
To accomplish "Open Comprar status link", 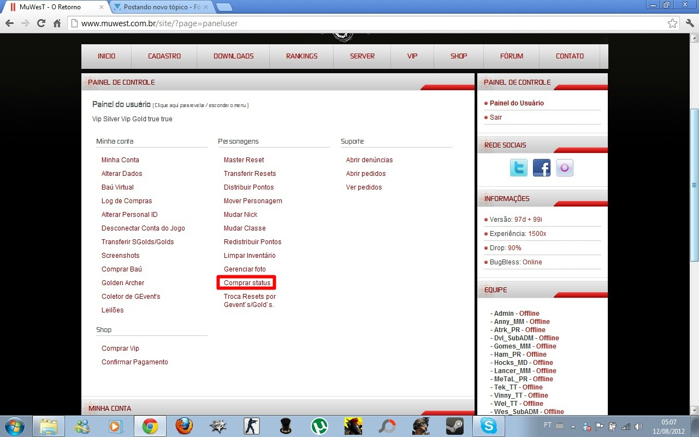I will tap(247, 283).
